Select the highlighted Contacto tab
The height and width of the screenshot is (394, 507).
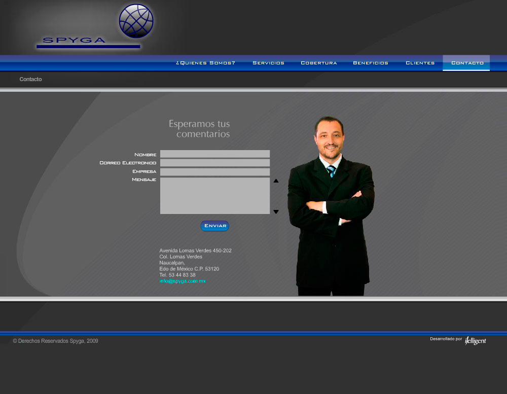[x=466, y=63]
